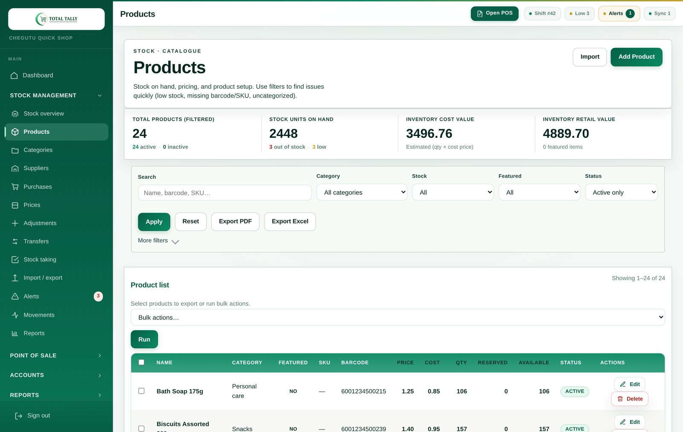This screenshot has height=432, width=683.
Task: Click the Import / export upload icon
Action: tap(15, 278)
